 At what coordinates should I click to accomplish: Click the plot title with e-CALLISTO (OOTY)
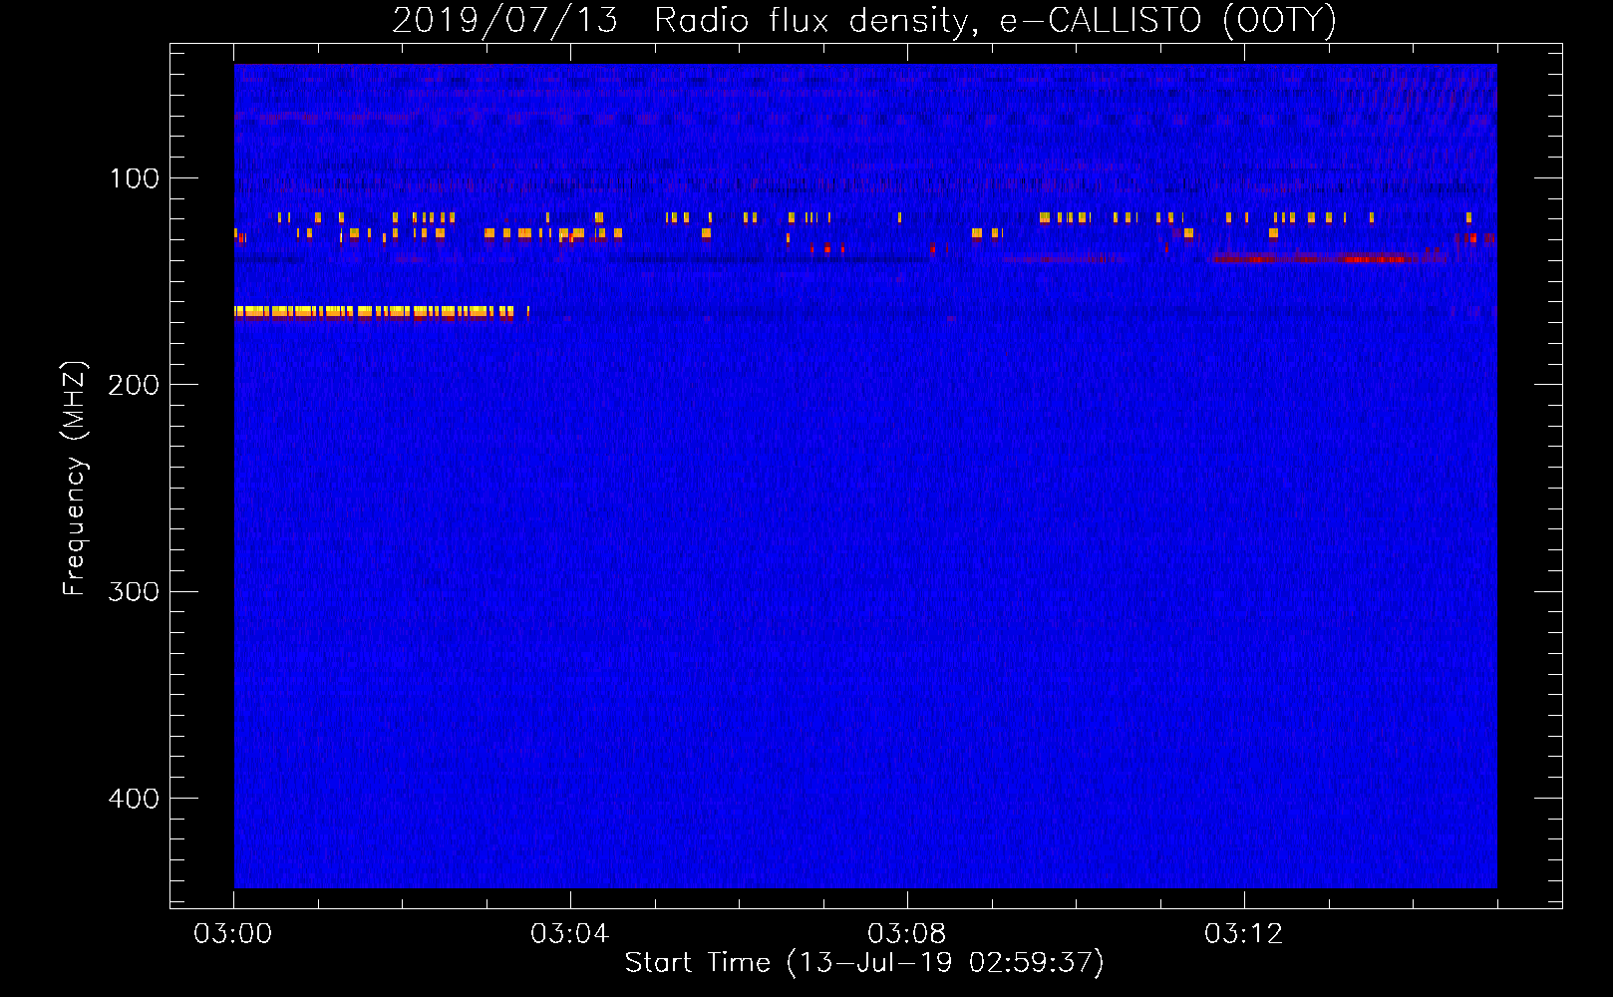(864, 20)
